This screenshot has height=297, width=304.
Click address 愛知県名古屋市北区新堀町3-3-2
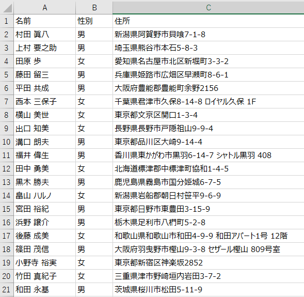(x=209, y=61)
